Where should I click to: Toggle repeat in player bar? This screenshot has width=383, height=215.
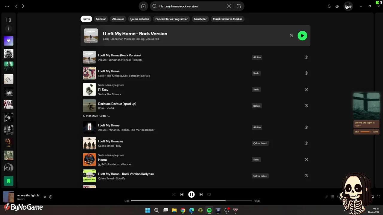[209, 194]
